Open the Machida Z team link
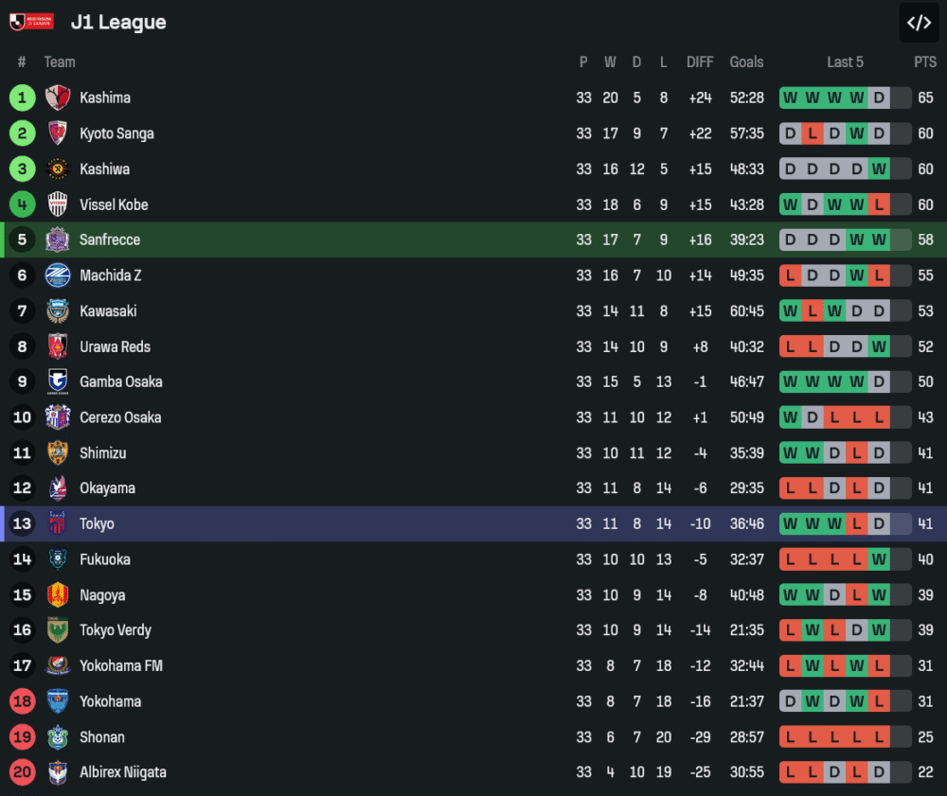The width and height of the screenshot is (947, 796). (110, 275)
